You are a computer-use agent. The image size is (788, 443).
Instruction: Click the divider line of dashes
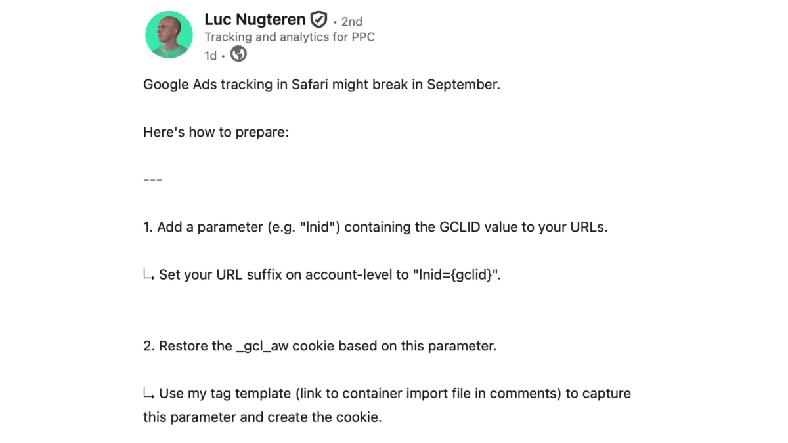pos(152,179)
